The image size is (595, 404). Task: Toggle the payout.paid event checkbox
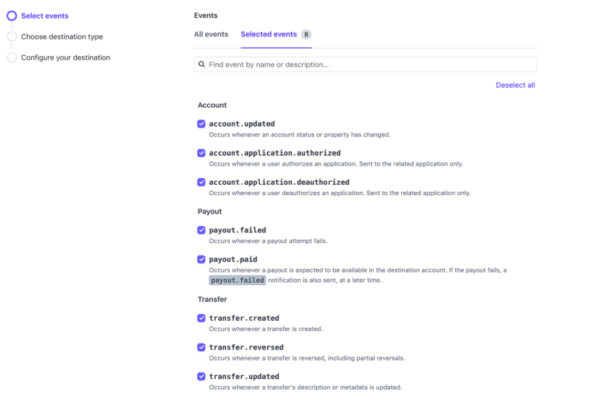(201, 259)
